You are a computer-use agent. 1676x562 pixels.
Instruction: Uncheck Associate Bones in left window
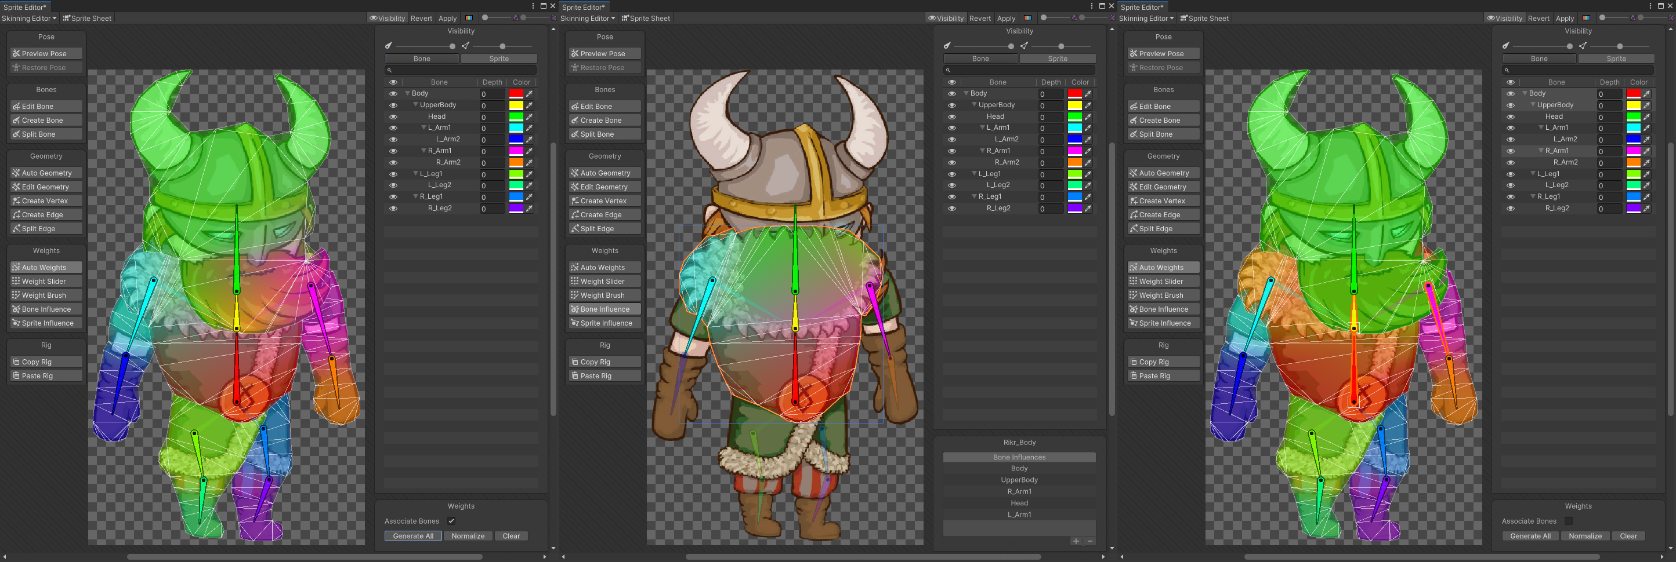tap(451, 521)
